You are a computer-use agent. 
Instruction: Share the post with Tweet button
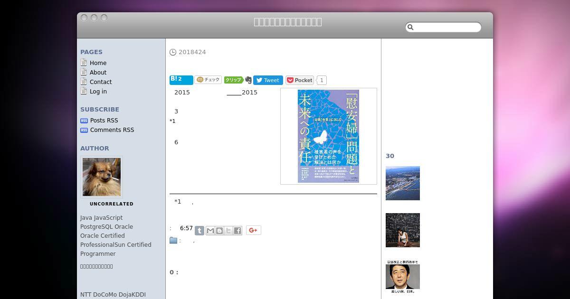(x=268, y=80)
